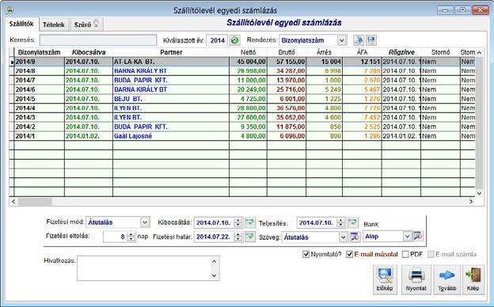Screen dimensions: 494x307
Task: Click the Stornó column header
Action: click(440, 52)
